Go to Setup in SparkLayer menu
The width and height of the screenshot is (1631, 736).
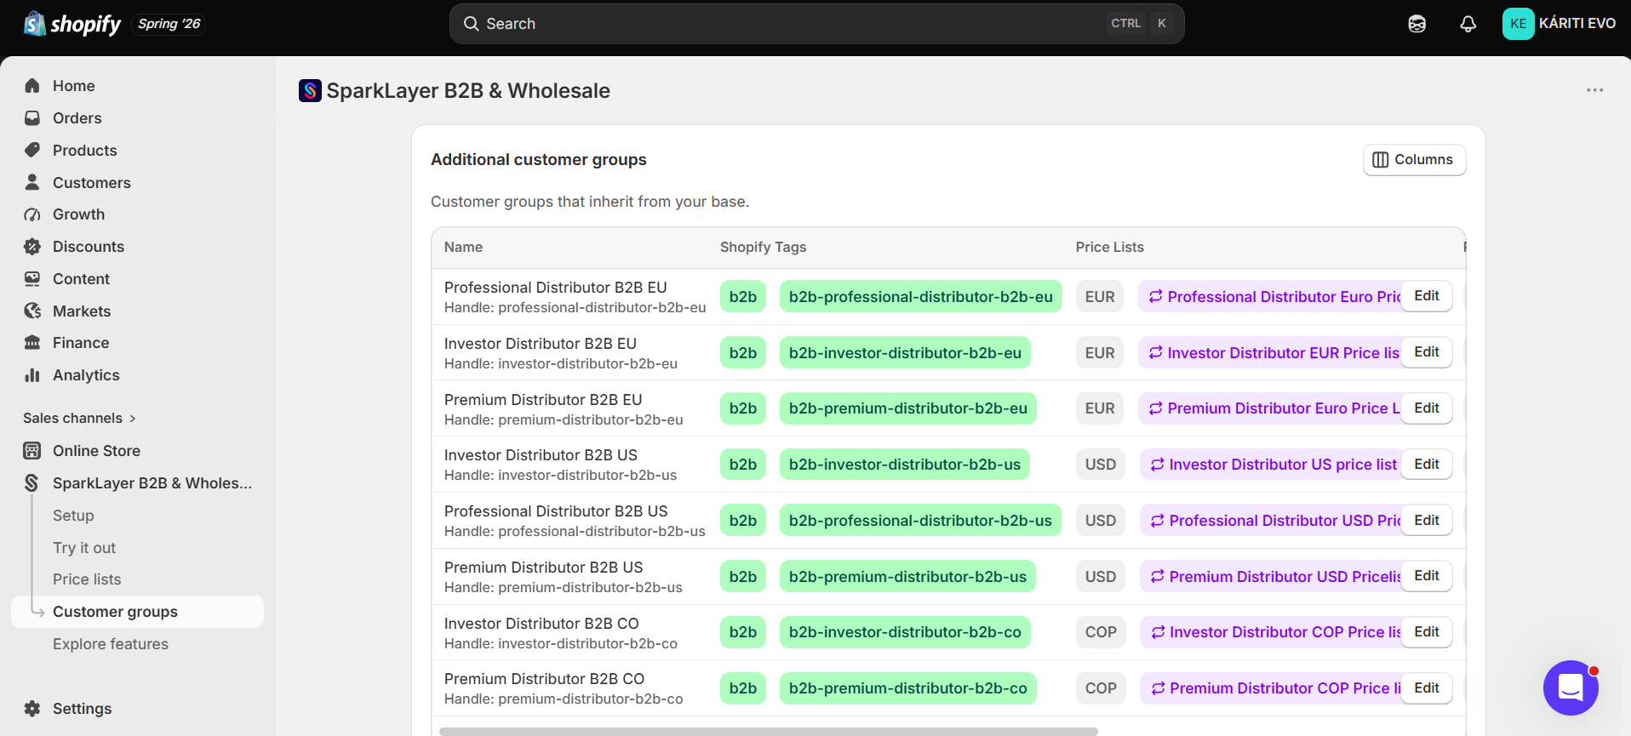(73, 516)
